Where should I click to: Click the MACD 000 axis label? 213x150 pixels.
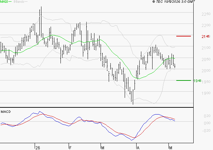tap(207, 123)
